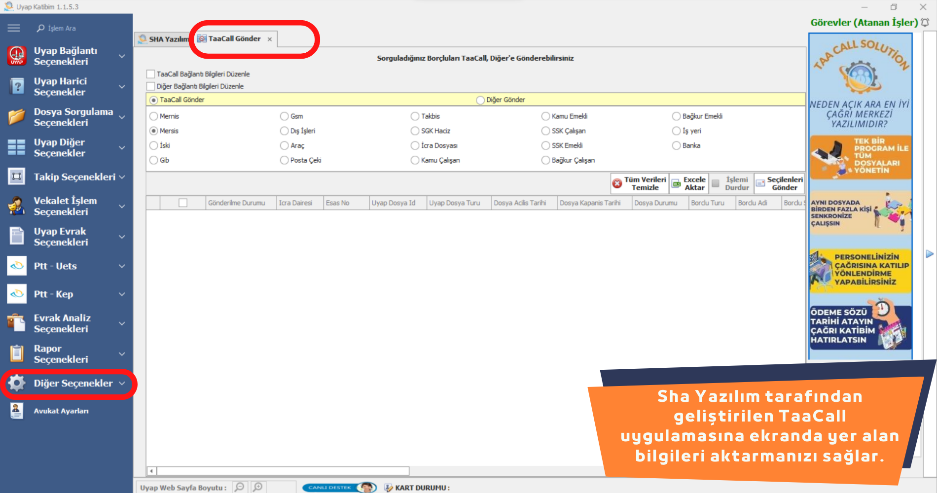Click the zoom in magnifier in status bar
This screenshot has width=937, height=493.
(258, 487)
